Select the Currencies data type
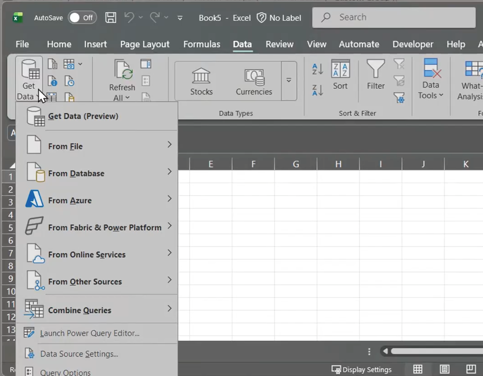 click(254, 81)
